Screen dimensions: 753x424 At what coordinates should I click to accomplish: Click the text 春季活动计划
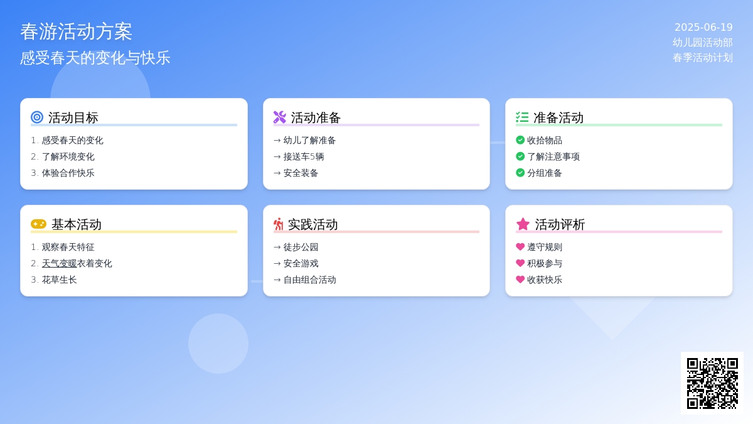703,58
